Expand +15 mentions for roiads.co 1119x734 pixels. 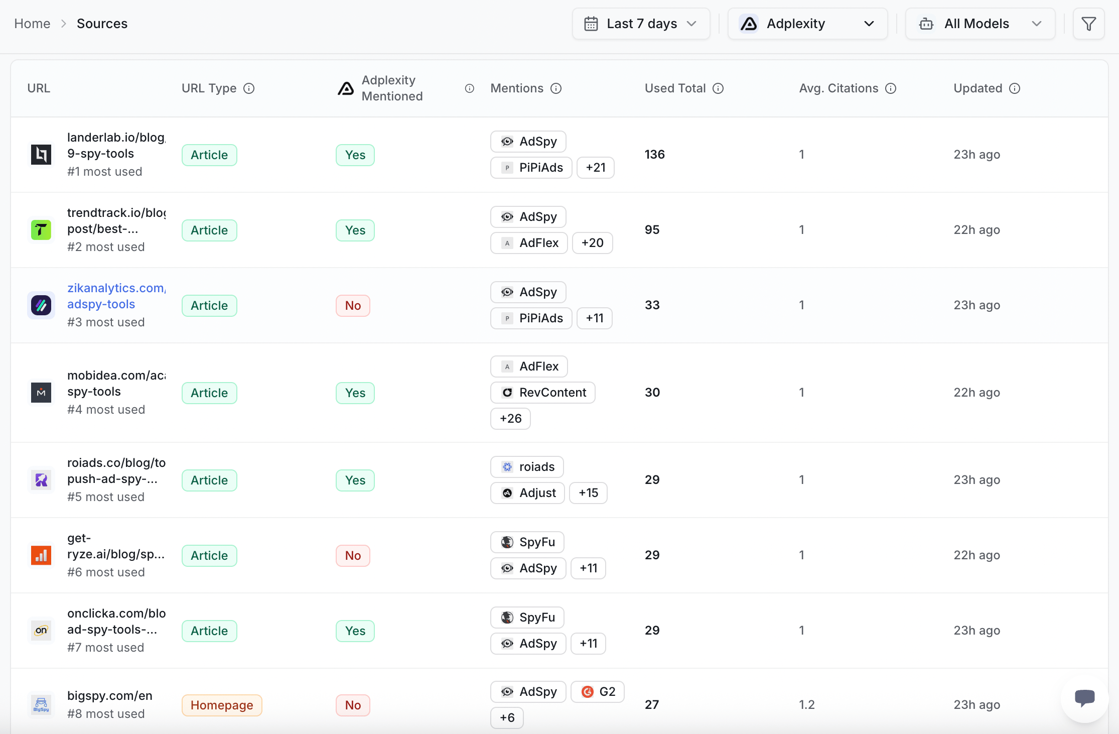click(589, 493)
